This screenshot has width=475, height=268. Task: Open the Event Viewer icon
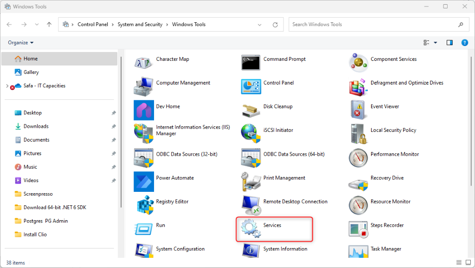click(x=358, y=110)
